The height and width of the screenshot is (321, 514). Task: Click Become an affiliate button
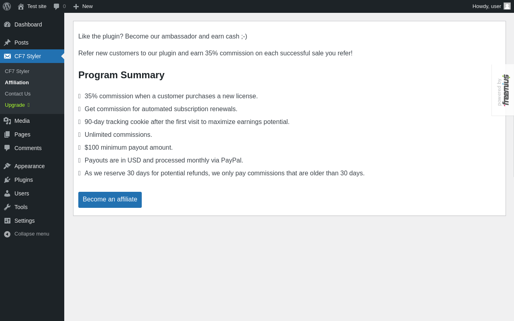[110, 200]
